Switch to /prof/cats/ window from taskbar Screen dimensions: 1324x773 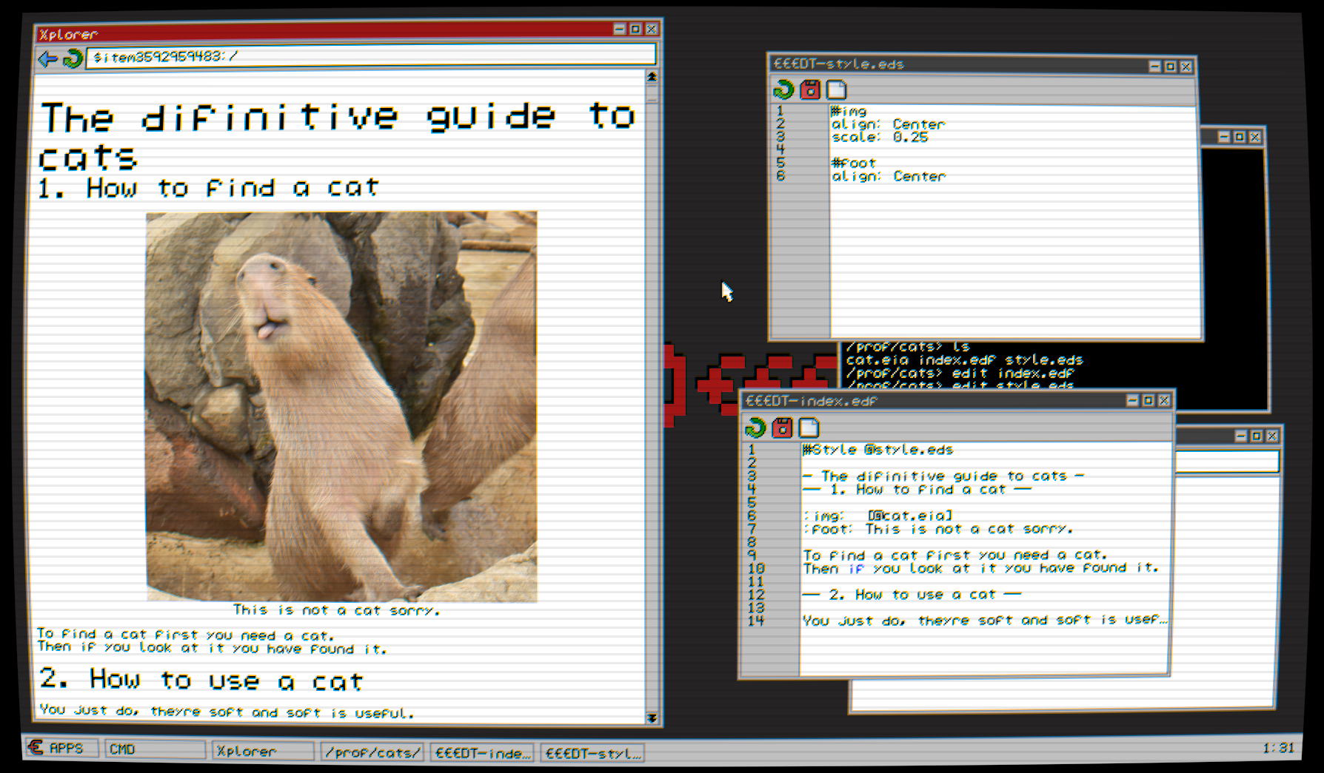click(x=372, y=752)
